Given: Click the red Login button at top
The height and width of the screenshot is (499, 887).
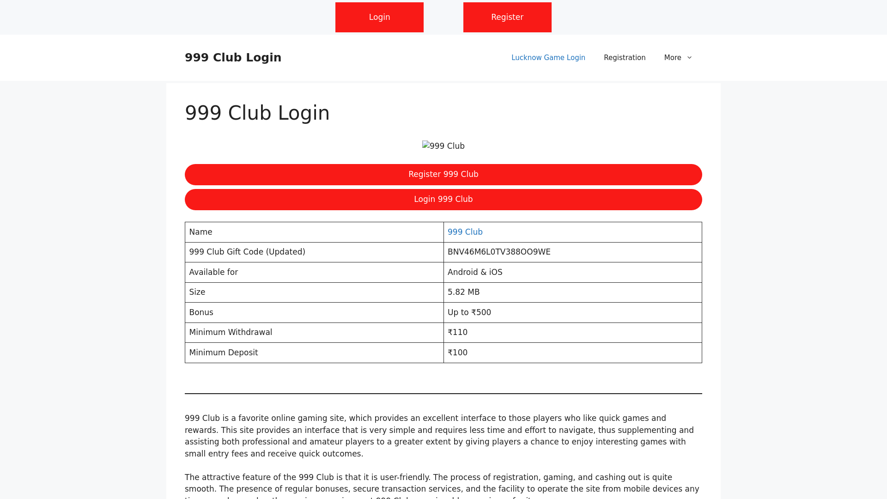Looking at the screenshot, I should [x=379, y=17].
